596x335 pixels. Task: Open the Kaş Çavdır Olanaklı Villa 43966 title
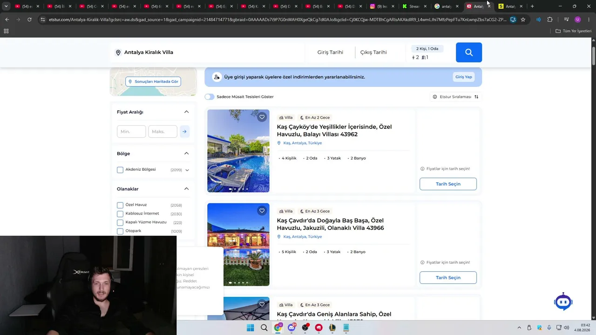point(331,224)
